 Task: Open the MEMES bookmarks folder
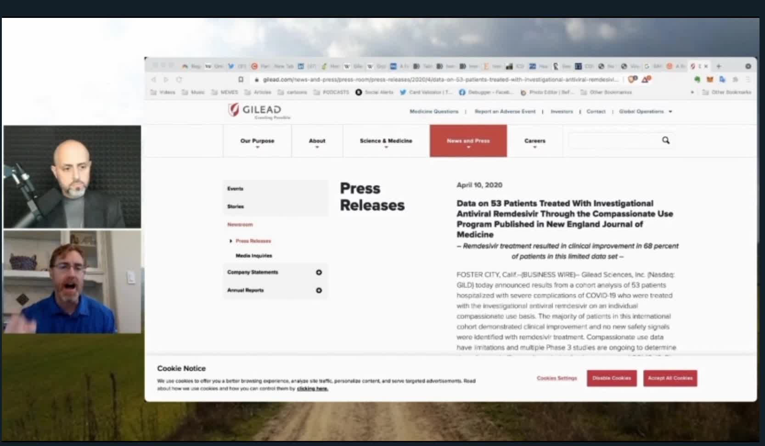[x=225, y=92]
